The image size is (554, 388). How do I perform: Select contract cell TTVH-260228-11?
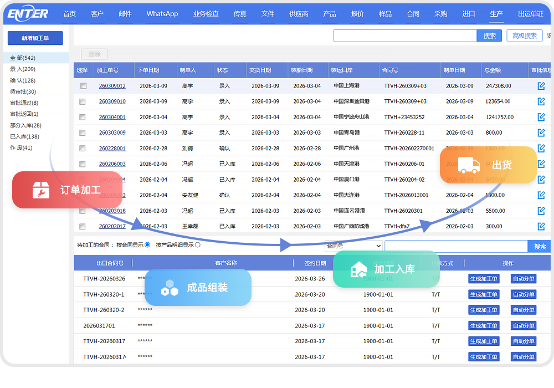pos(404,132)
